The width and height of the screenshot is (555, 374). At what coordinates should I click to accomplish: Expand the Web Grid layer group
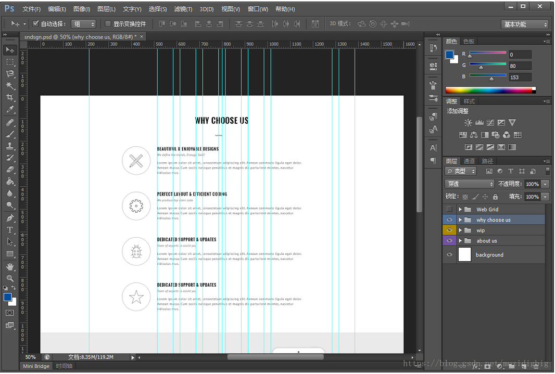point(460,210)
